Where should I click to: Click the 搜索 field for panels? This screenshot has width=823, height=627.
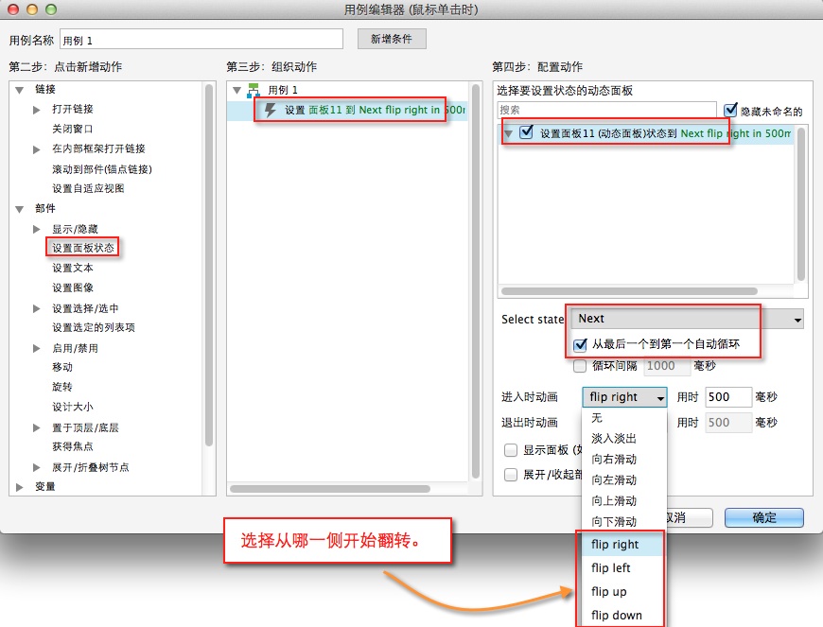(607, 111)
